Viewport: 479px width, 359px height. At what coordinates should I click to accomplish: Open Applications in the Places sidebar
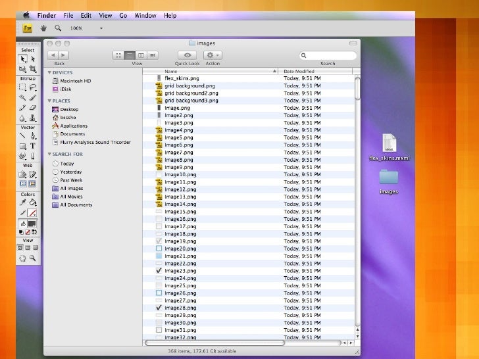click(x=74, y=126)
